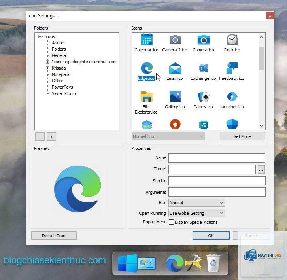287x280 pixels.
Task: Expand the Krisada folder node
Action: (47, 68)
